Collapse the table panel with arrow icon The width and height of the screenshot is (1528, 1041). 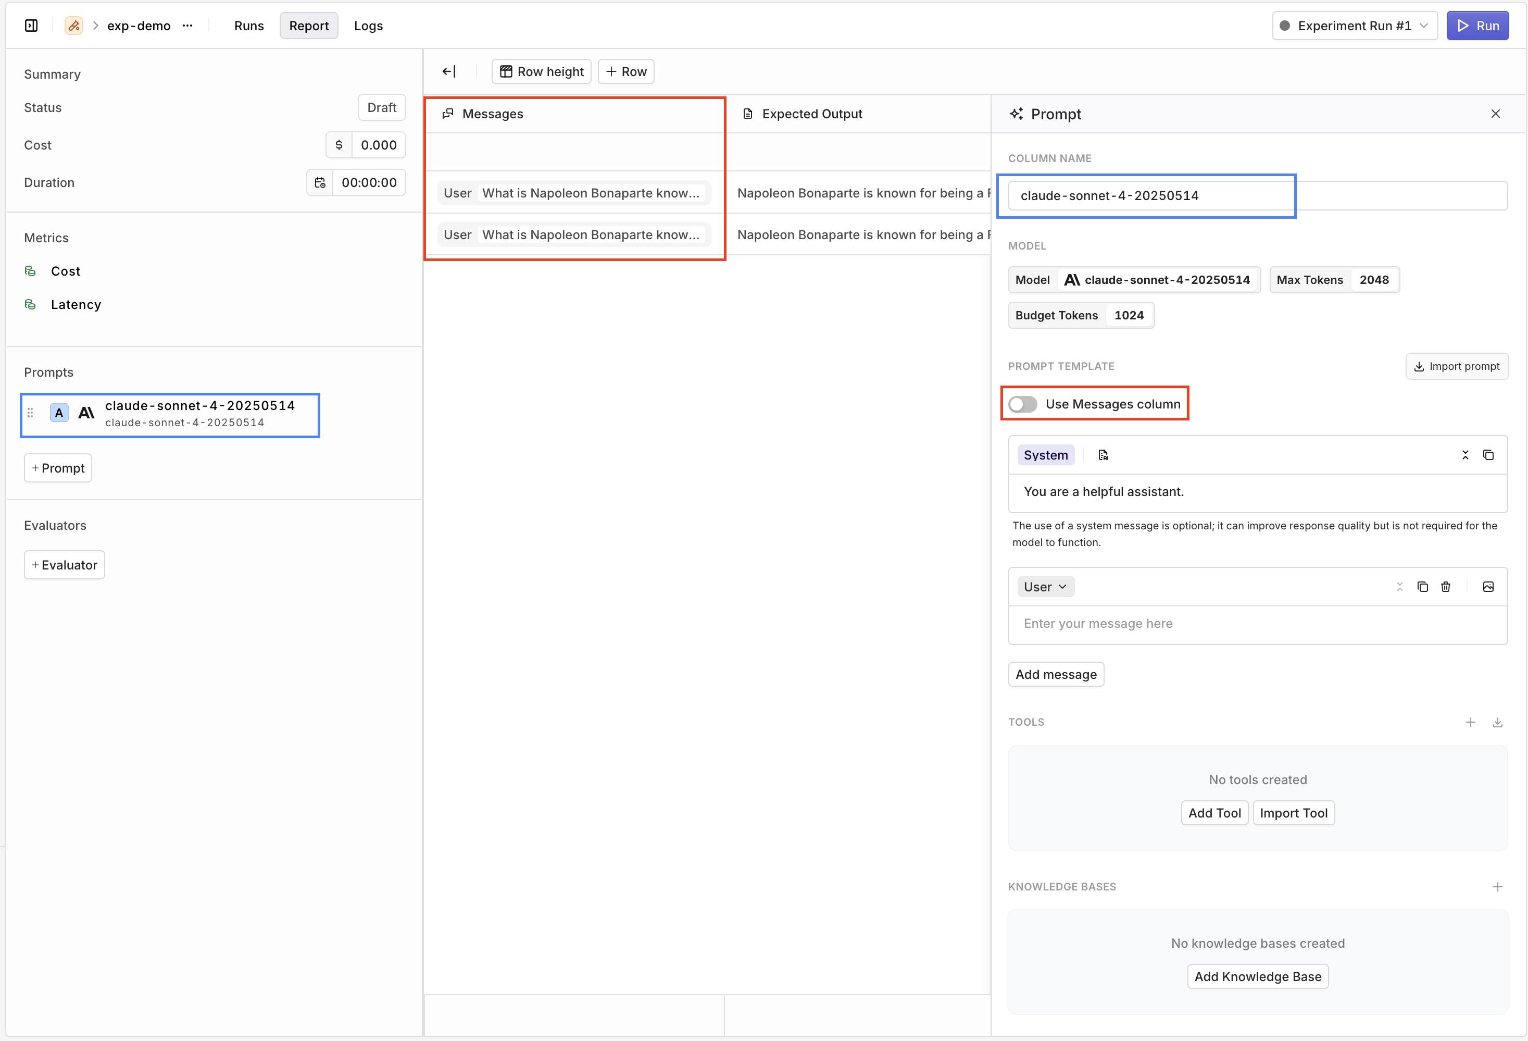449,72
